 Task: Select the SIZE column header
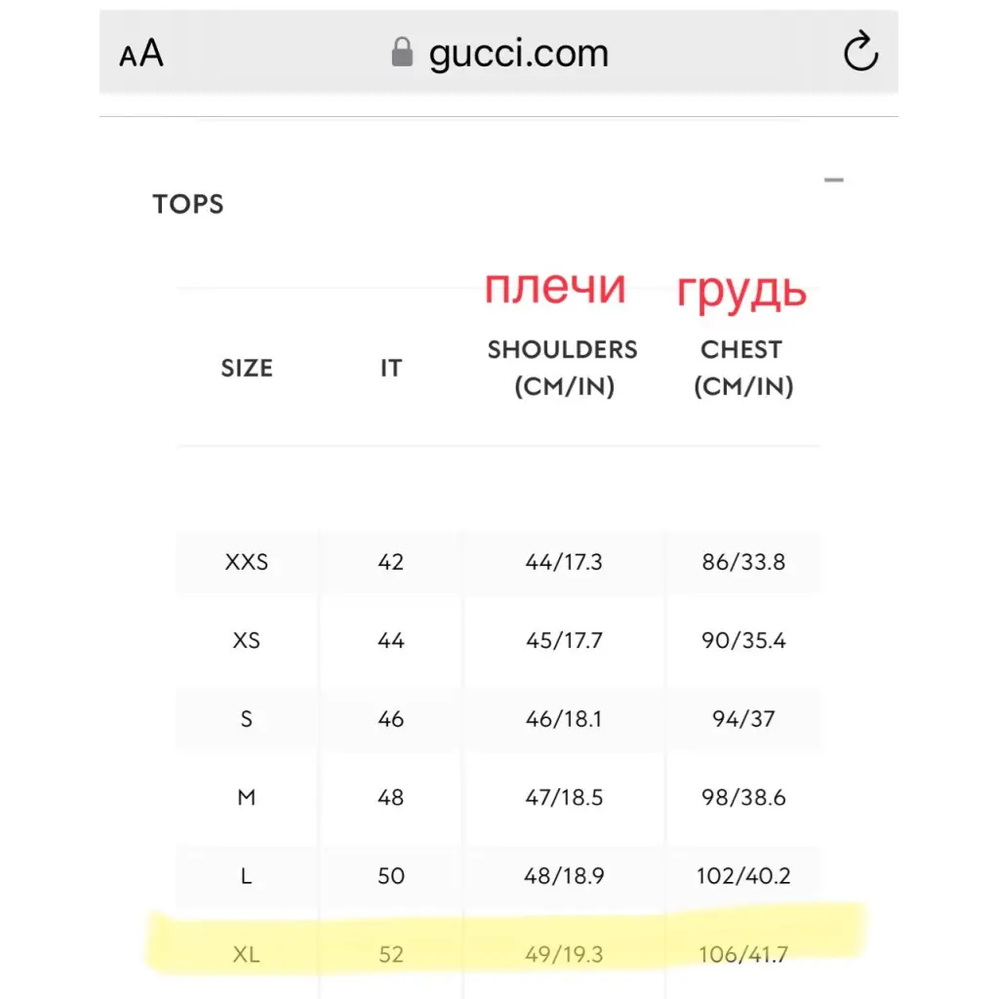247,368
